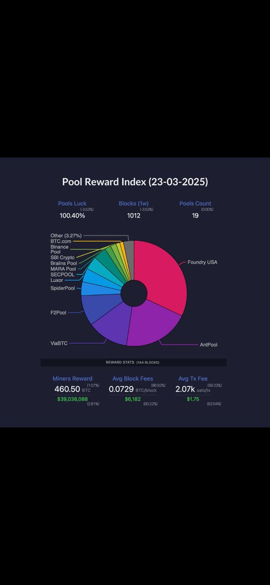Click the $1.75 amount
Image resolution: width=270 pixels, height=585 pixels.
[193, 399]
